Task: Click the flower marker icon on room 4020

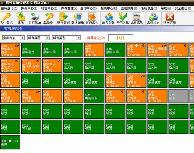Action: tap(16, 92)
